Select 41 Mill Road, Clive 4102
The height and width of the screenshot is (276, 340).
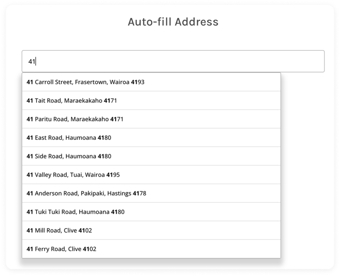click(152, 231)
